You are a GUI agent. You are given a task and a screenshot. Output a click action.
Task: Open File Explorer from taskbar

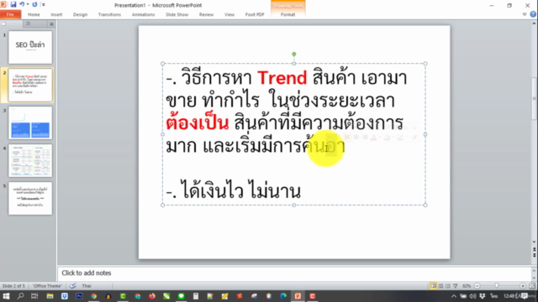pyautogui.click(x=50, y=296)
